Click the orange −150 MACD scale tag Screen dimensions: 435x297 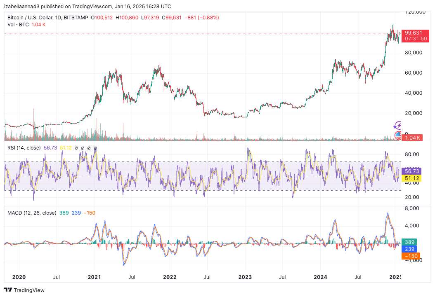tap(411, 256)
